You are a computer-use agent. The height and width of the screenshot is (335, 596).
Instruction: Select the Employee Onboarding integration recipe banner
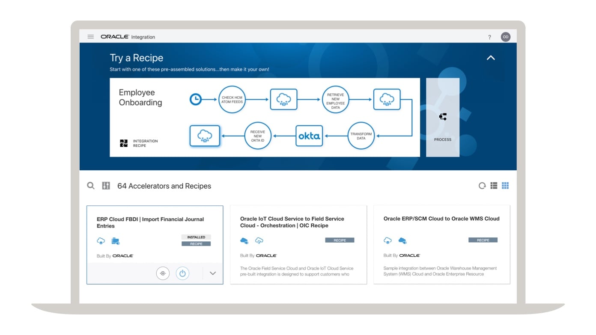point(265,116)
